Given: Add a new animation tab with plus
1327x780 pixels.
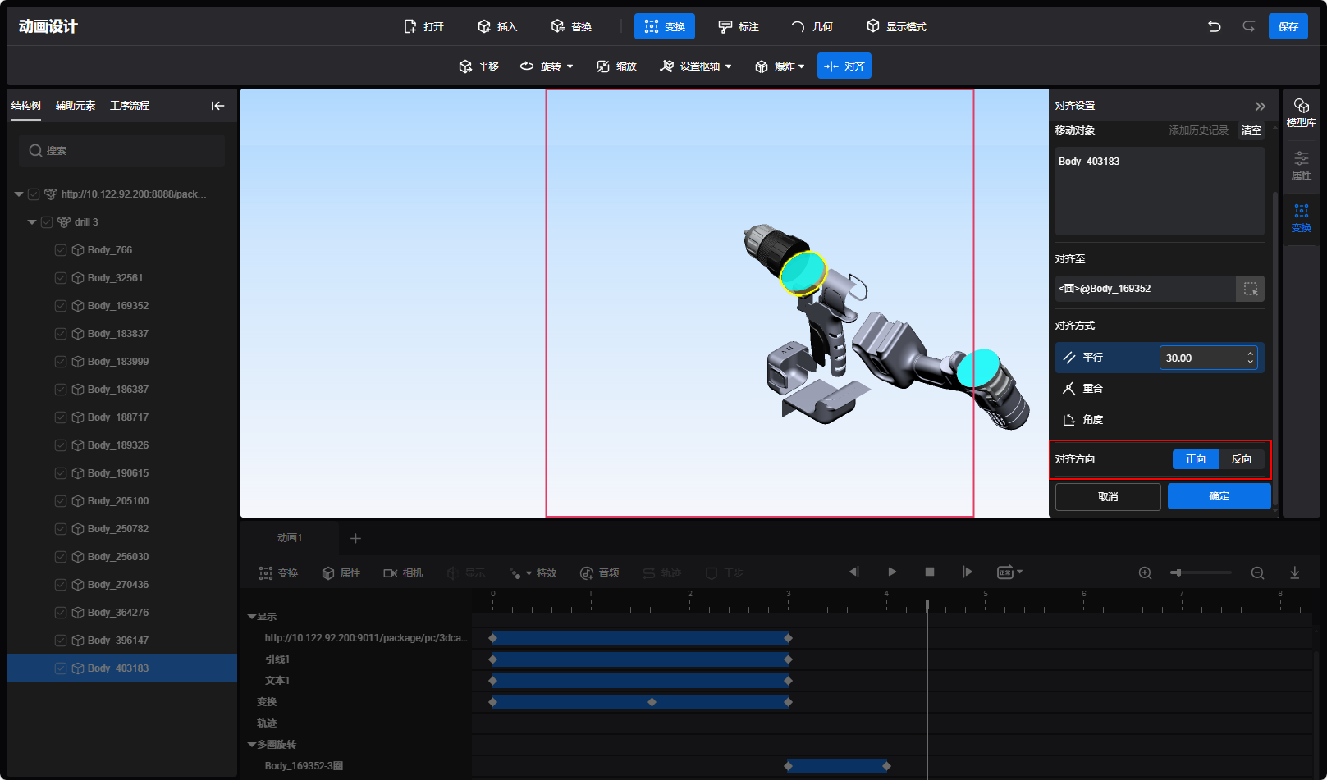Looking at the screenshot, I should click(355, 538).
